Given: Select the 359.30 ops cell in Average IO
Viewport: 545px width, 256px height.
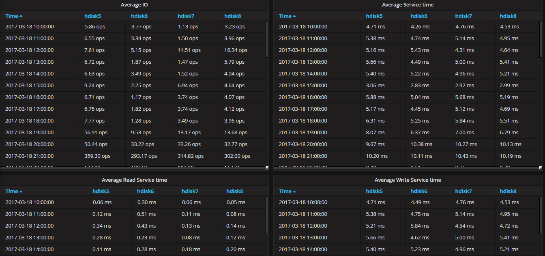Looking at the screenshot, I should click(x=97, y=156).
